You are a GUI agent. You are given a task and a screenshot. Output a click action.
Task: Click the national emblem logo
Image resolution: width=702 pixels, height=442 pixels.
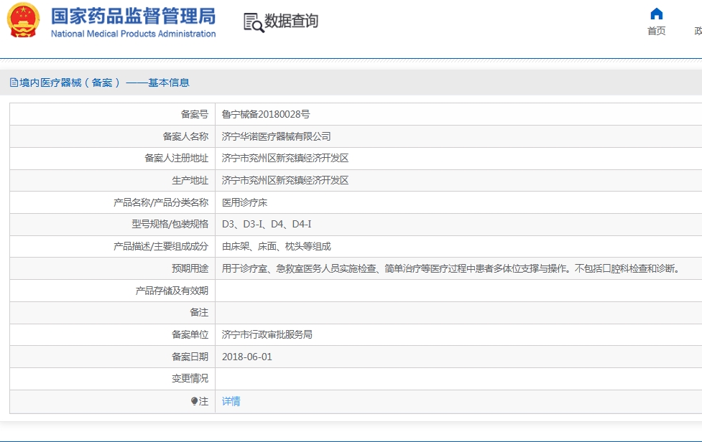pyautogui.click(x=23, y=21)
